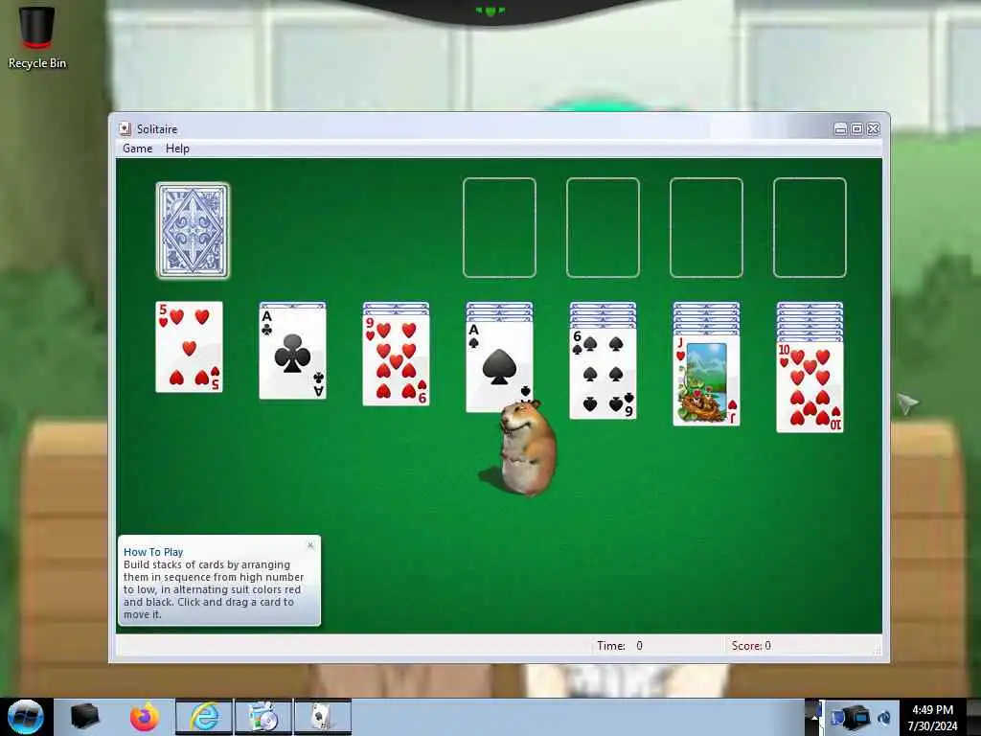Minimize the Solitaire window
The width and height of the screenshot is (981, 736).
[x=841, y=129]
